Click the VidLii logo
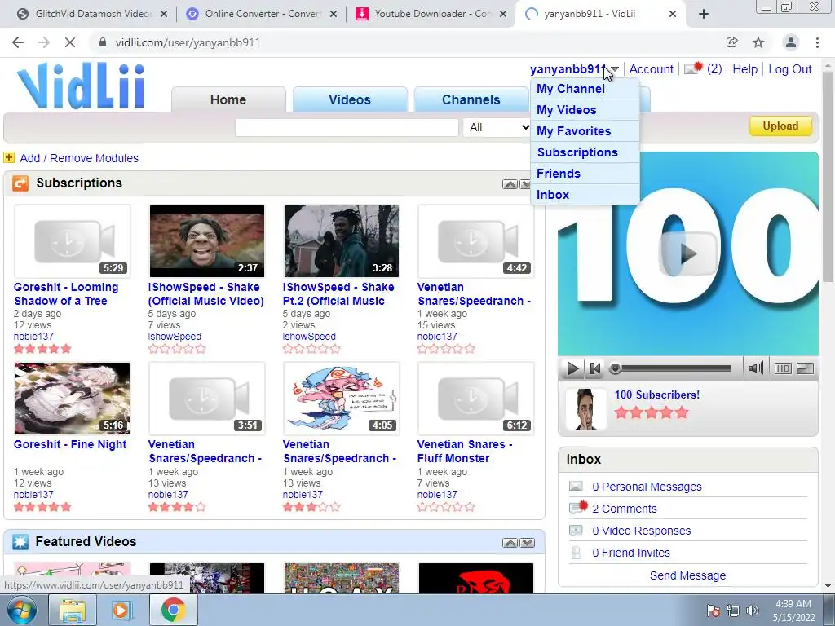Image resolution: width=835 pixels, height=626 pixels. point(81,86)
